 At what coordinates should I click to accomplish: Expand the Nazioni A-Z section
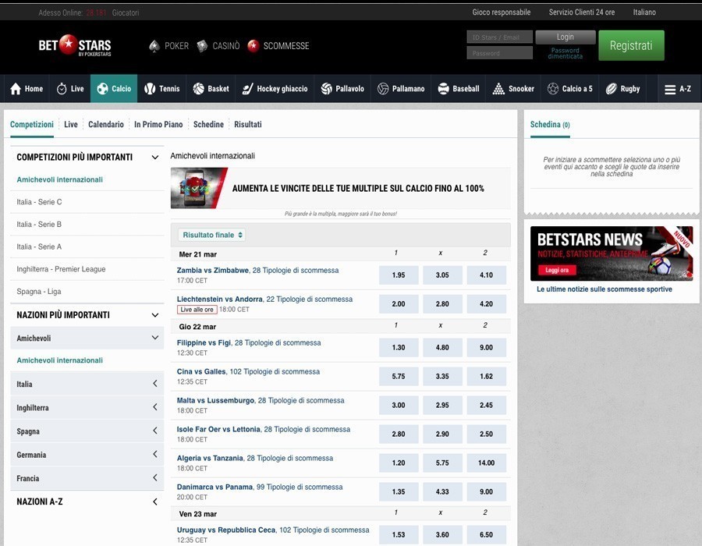point(155,502)
